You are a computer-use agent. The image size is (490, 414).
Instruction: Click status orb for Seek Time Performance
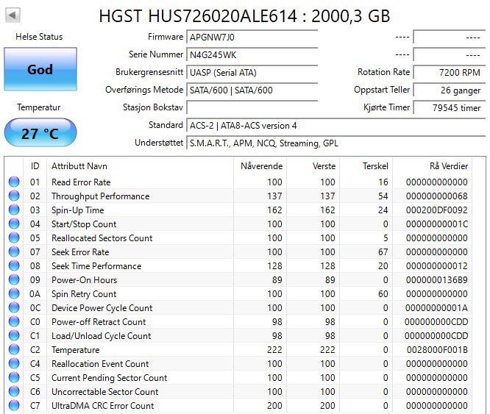coord(14,265)
